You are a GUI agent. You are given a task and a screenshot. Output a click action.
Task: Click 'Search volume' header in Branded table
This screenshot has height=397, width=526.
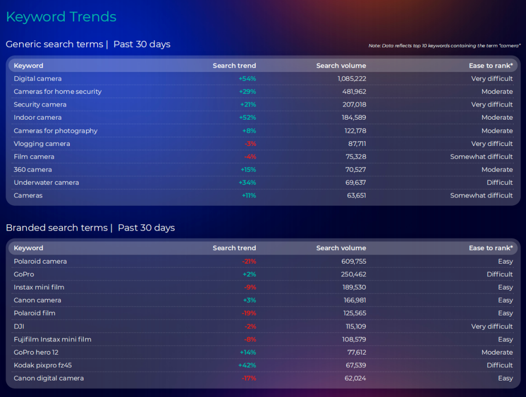point(341,248)
